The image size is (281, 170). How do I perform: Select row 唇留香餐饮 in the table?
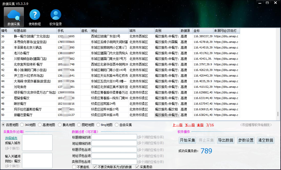coord(120,98)
